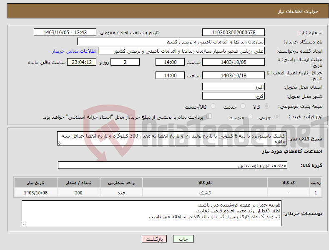Click the price validity date 1403/10/18 field
This screenshot has width=329, height=250.
[234, 75]
